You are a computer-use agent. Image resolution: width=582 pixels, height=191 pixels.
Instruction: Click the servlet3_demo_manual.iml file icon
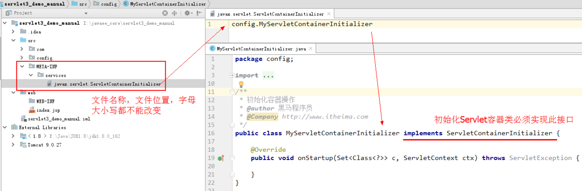(24, 119)
